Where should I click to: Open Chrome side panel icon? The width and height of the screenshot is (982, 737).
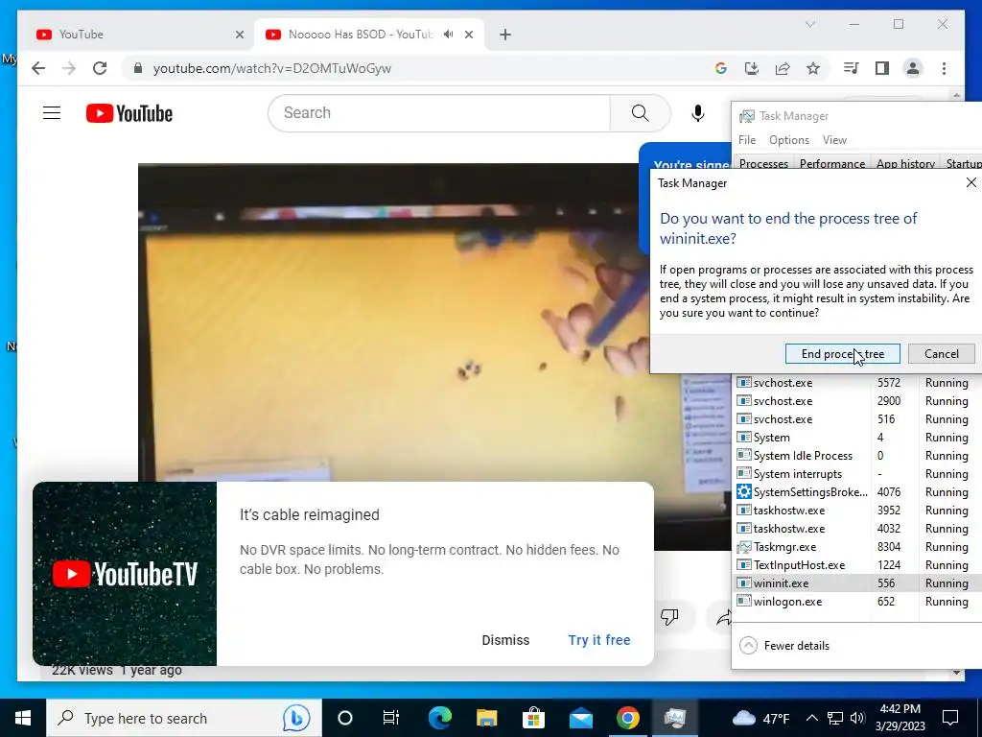pyautogui.click(x=882, y=68)
